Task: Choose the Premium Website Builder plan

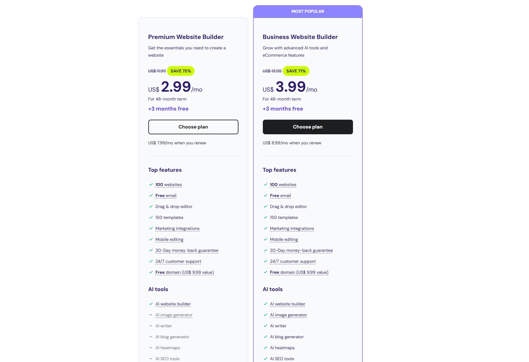Action: click(x=193, y=127)
